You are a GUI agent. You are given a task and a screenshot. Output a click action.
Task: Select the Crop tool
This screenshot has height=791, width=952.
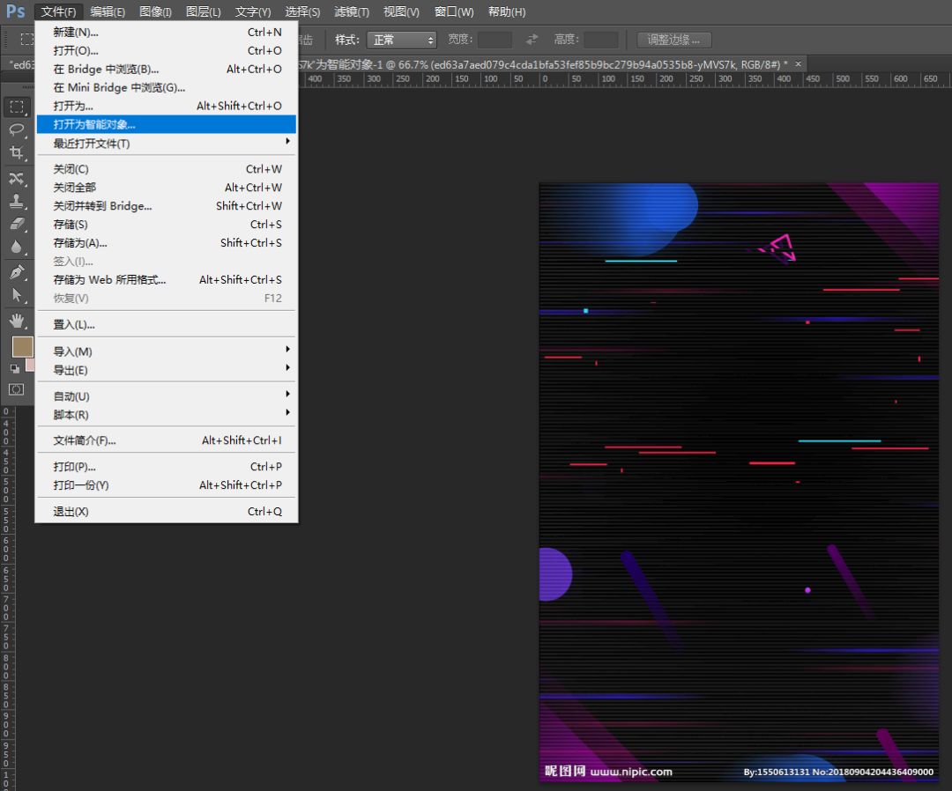tap(17, 153)
